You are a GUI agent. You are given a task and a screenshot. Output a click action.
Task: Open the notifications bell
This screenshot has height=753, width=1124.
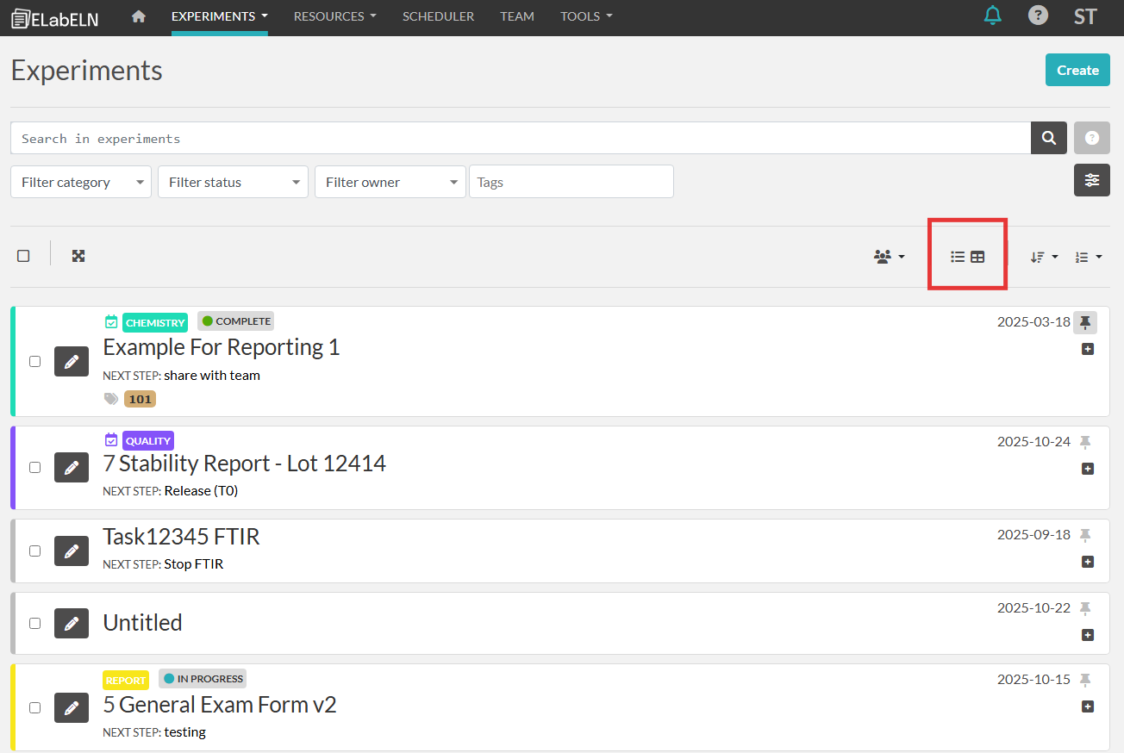coord(993,16)
